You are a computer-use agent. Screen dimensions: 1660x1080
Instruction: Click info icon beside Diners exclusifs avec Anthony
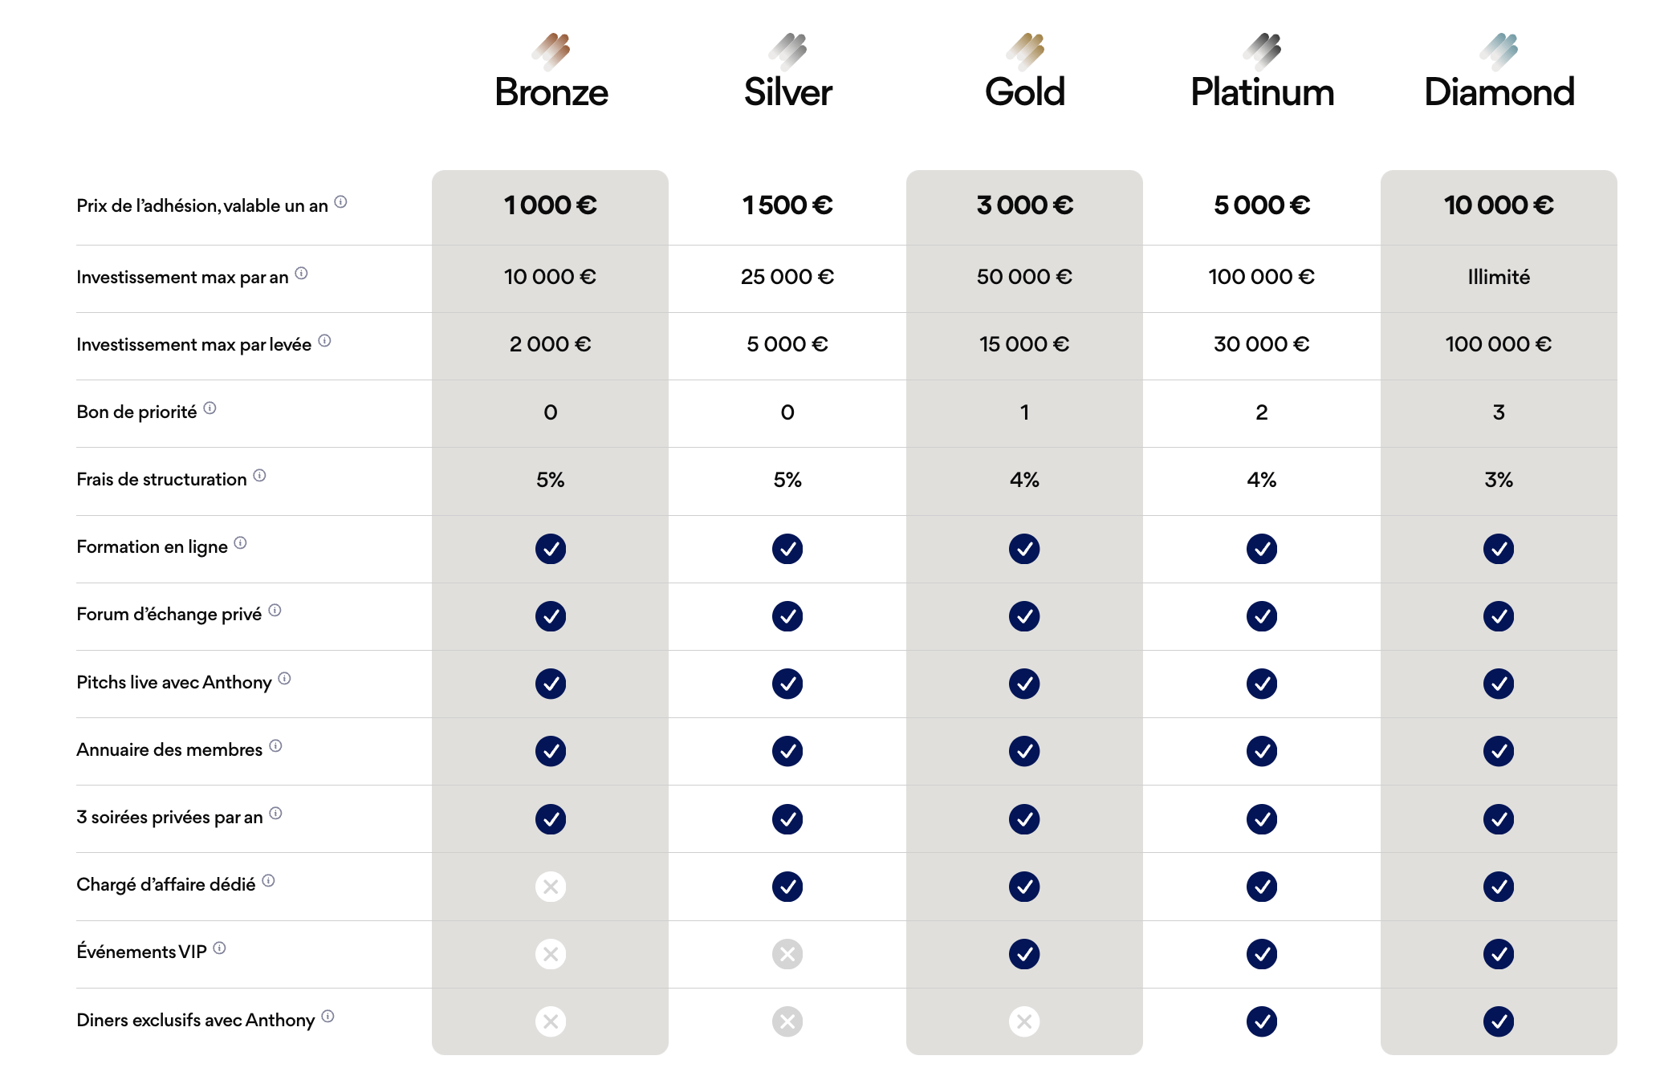328,1017
